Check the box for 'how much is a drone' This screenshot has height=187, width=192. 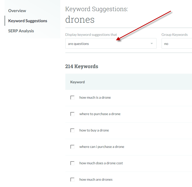(72, 98)
